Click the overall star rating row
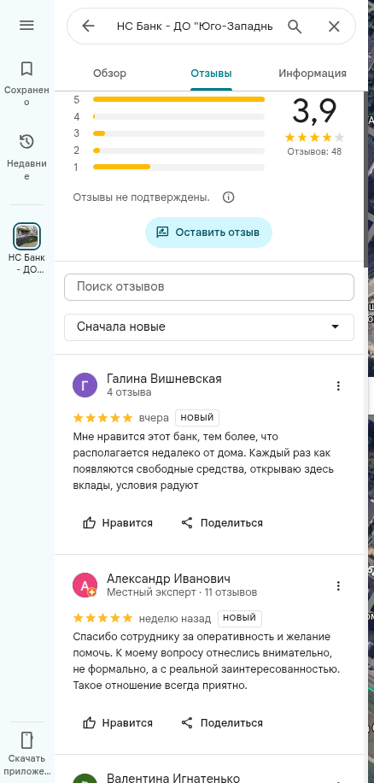374x783 pixels. 315,138
